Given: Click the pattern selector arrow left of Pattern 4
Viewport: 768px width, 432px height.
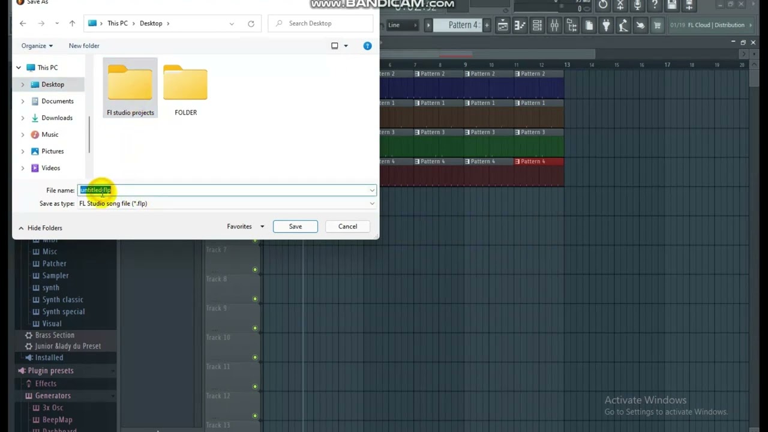Looking at the screenshot, I should (x=428, y=25).
